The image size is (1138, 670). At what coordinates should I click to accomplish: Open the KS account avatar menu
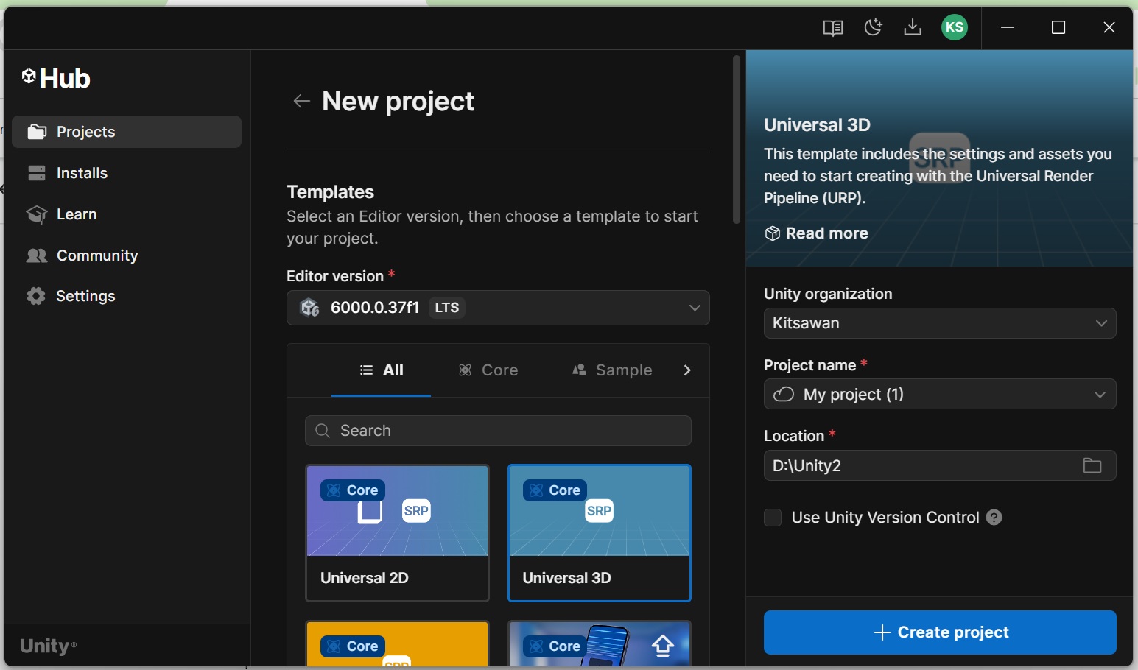(955, 28)
